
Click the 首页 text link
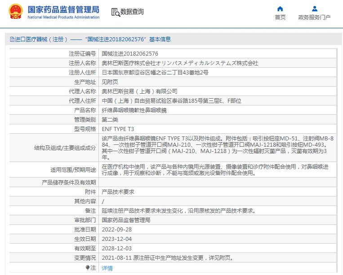tap(280, 17)
